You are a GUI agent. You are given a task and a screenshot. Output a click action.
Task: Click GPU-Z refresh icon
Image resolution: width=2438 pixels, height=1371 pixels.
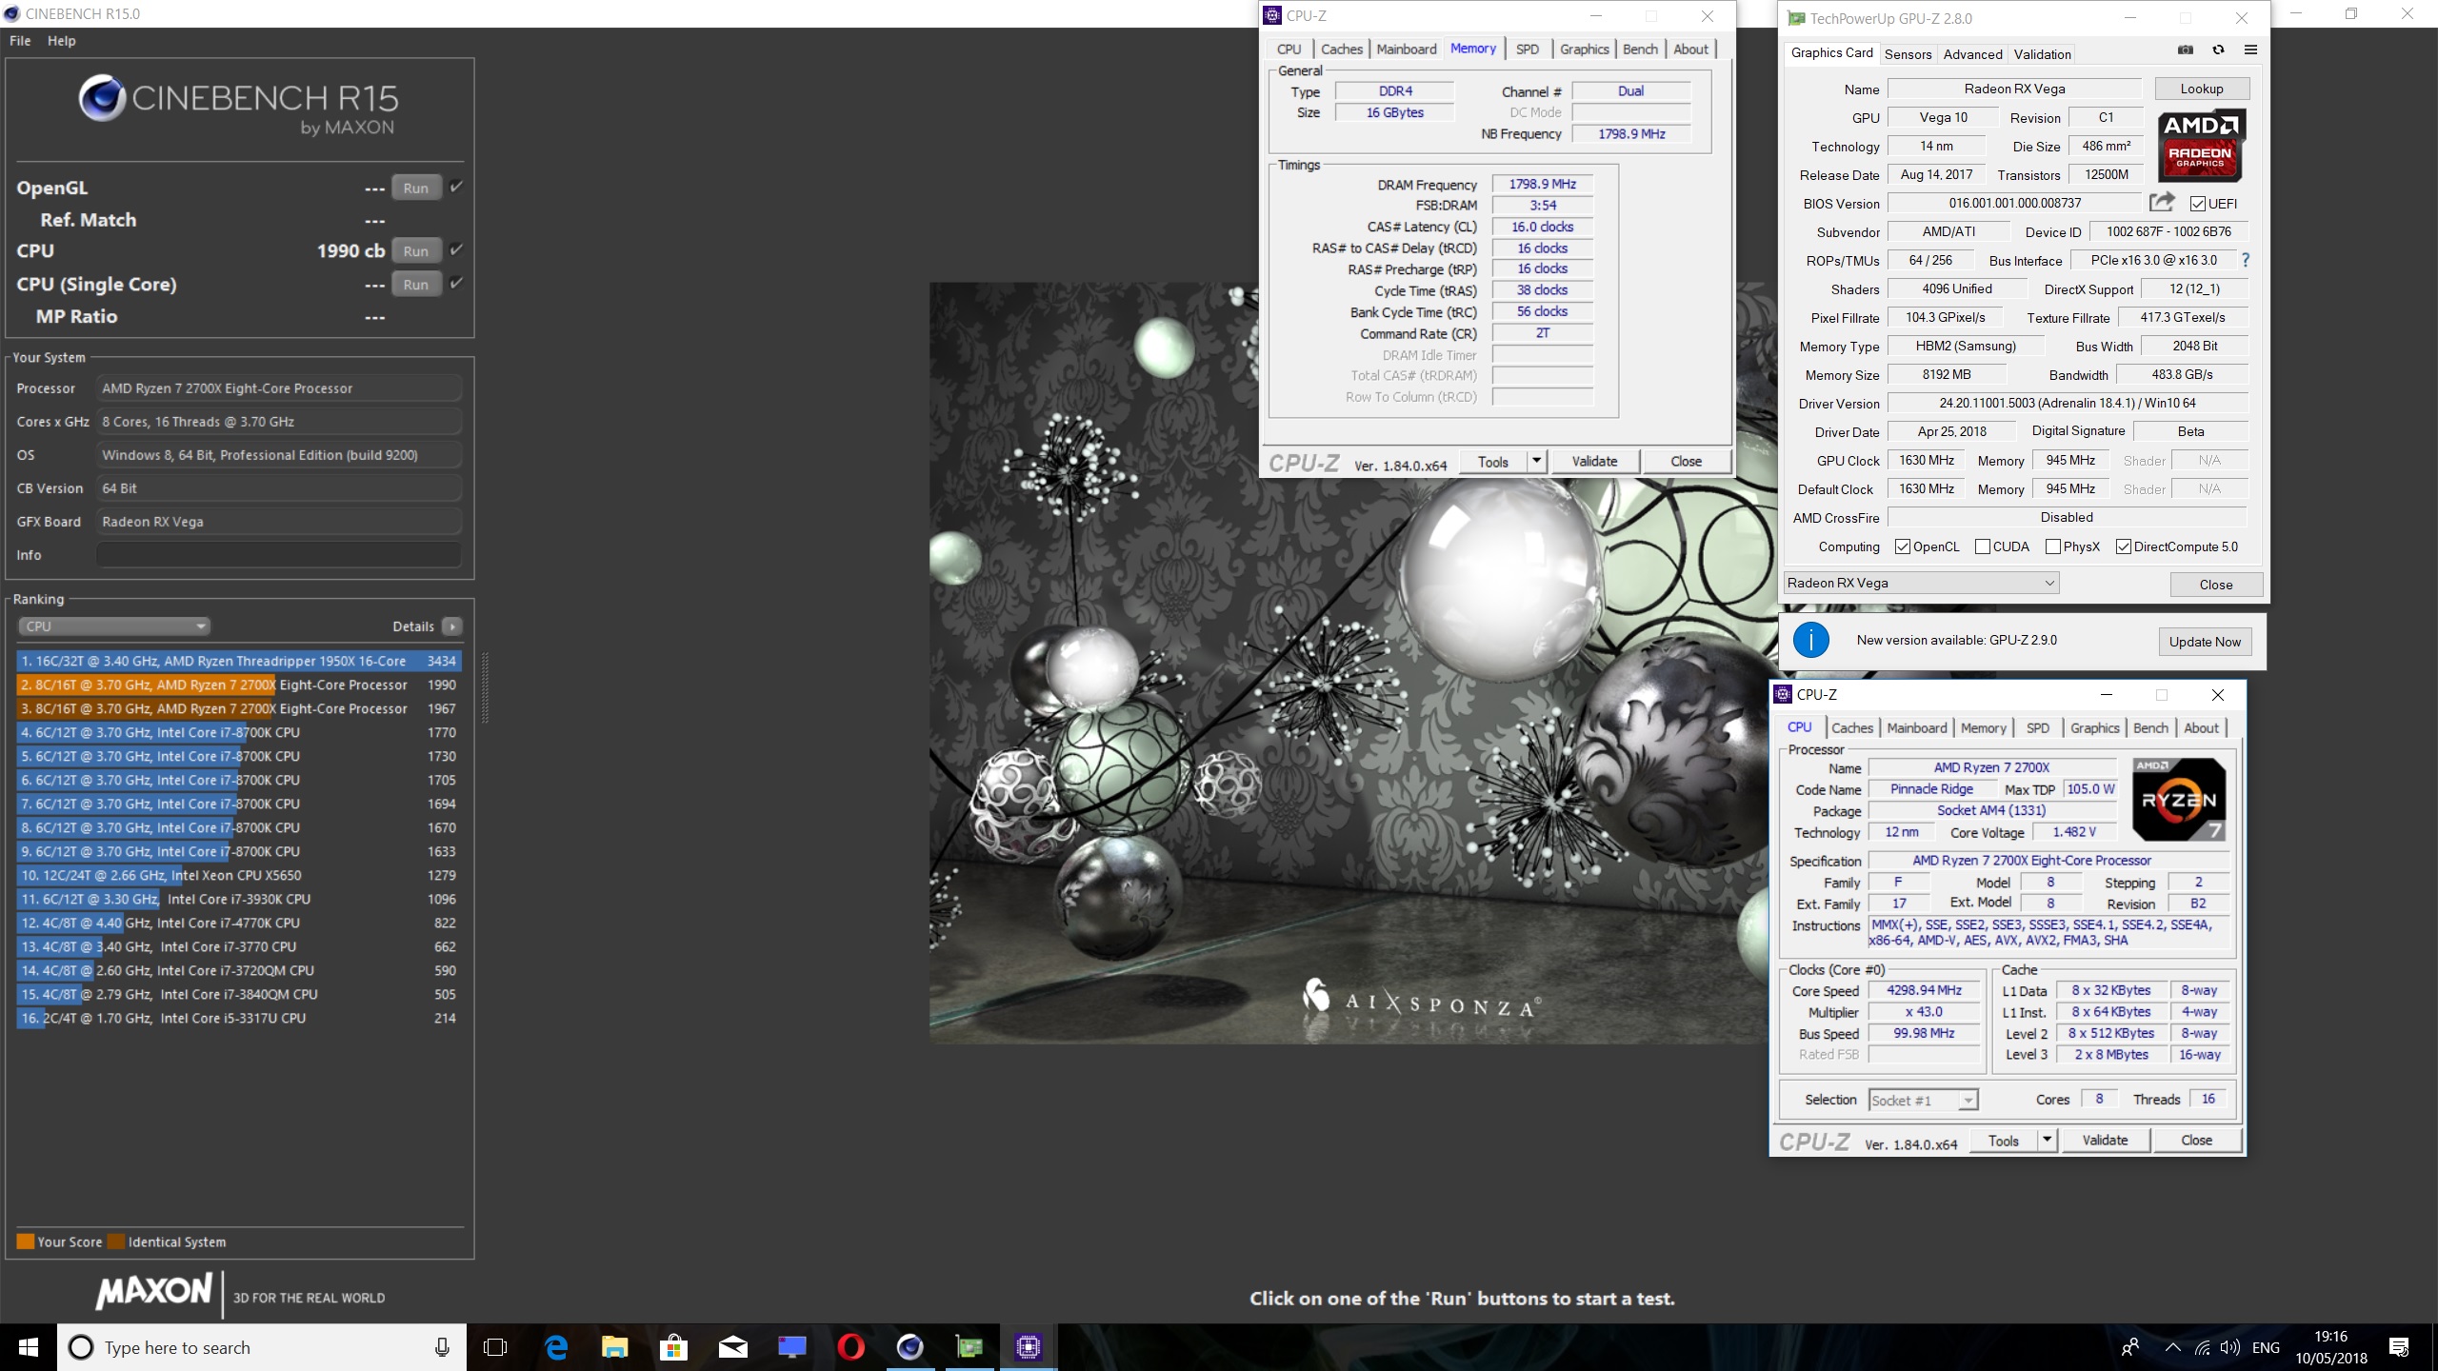coord(2218,50)
